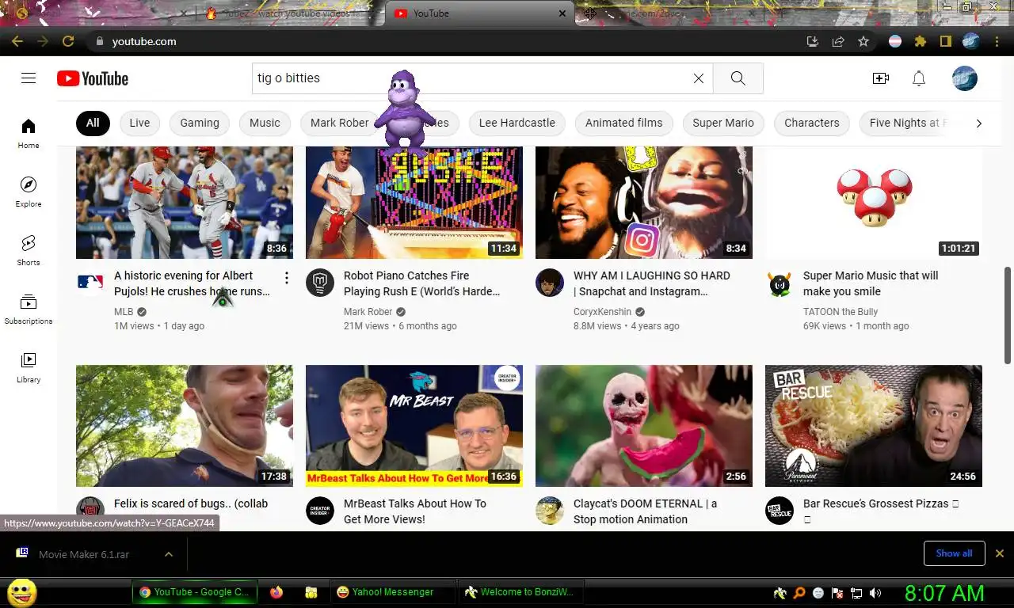Image resolution: width=1014 pixels, height=608 pixels.
Task: Open the TATOON the Bully channel avatar
Action: pyautogui.click(x=780, y=283)
